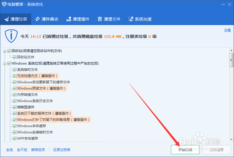Image resolution: width=234 pixels, height=157 pixels.
Task: Select the 缩略图缓存 row label
Action: 26,107
